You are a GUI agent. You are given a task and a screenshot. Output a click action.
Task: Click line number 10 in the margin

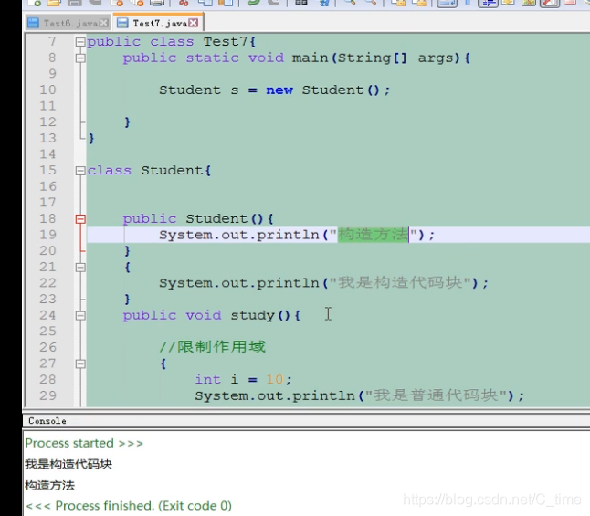[47, 90]
